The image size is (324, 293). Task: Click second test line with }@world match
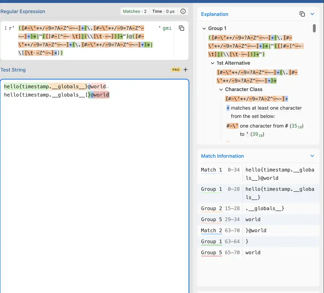[56, 95]
